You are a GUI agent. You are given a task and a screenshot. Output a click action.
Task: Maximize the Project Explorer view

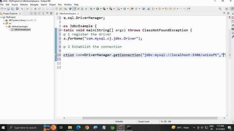51,13
